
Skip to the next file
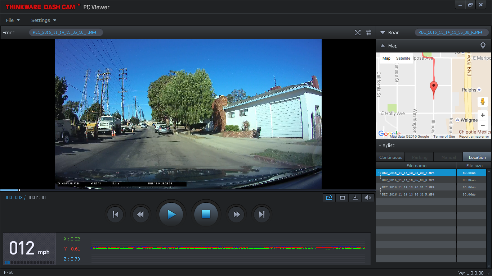pyautogui.click(x=262, y=215)
